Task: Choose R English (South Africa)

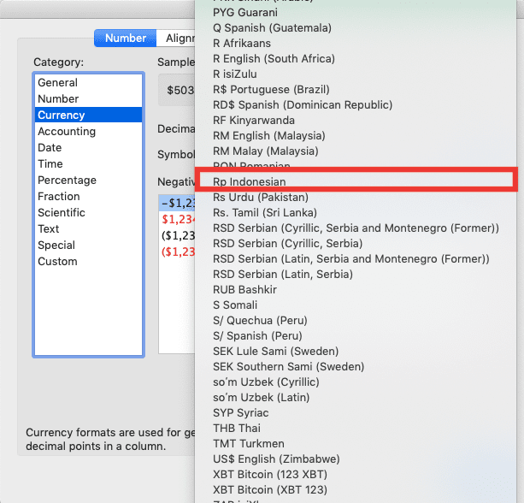Action: click(356, 58)
